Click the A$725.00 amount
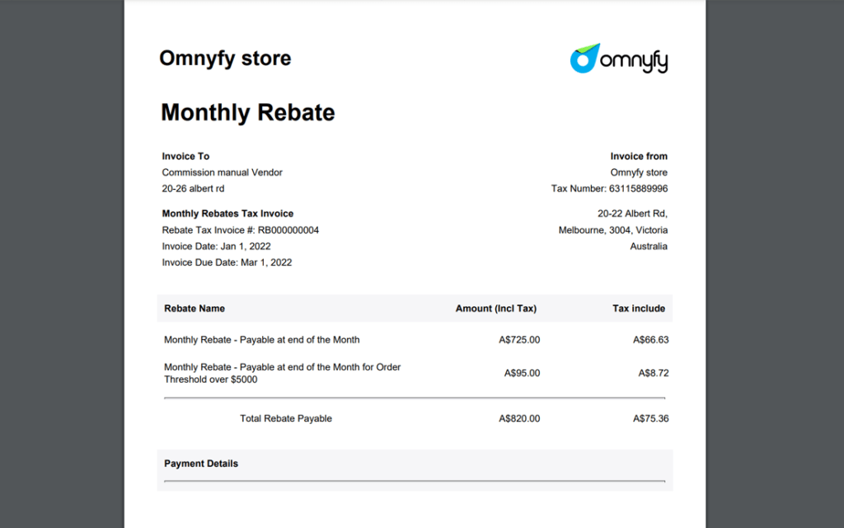 coord(519,340)
